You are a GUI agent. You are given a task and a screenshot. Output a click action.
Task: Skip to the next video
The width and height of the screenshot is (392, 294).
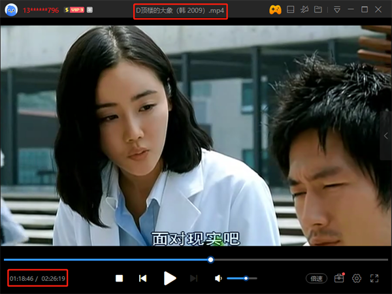coord(193,278)
